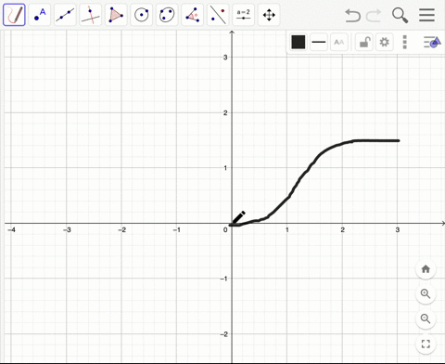Open the object settings gear
Screen dimensions: 445x364
point(384,42)
